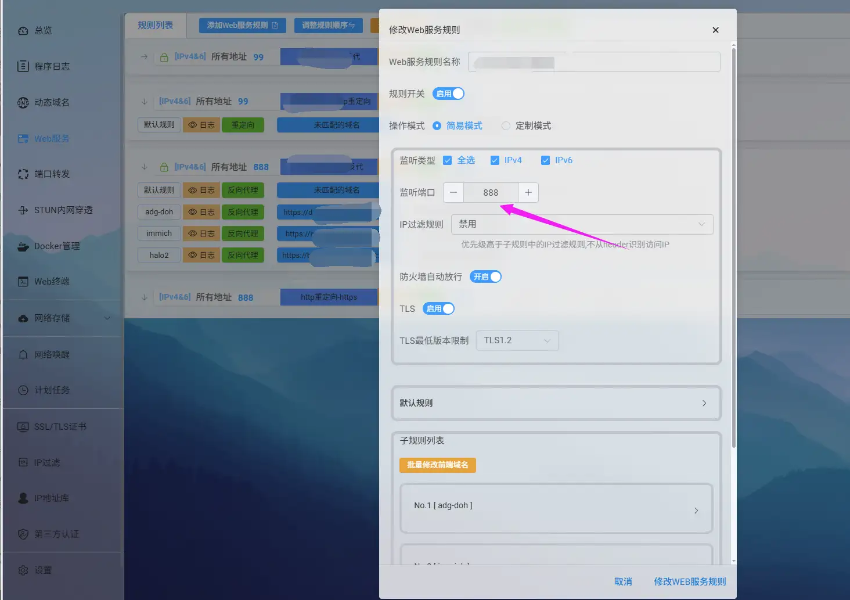850x600 pixels.
Task: Select Web服务 in the sidebar menu
Action: pyautogui.click(x=52, y=138)
